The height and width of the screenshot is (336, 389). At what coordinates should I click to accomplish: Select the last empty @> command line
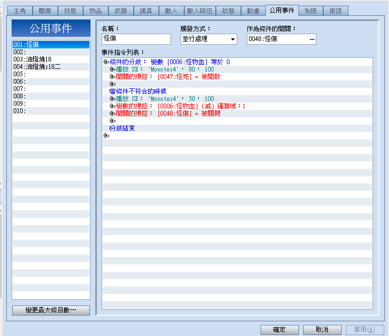(237, 136)
